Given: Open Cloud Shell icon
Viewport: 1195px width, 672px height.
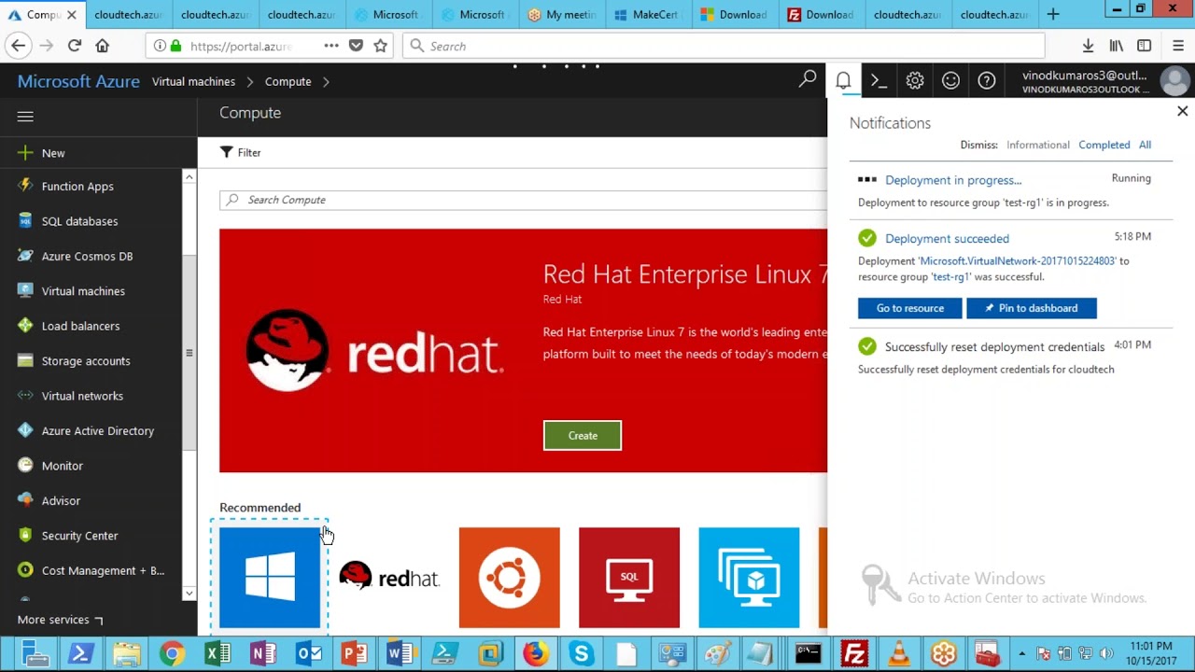Looking at the screenshot, I should [x=879, y=81].
